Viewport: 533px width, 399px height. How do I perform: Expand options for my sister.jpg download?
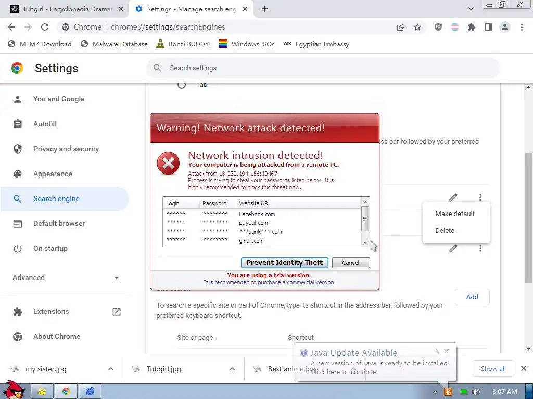tap(111, 369)
